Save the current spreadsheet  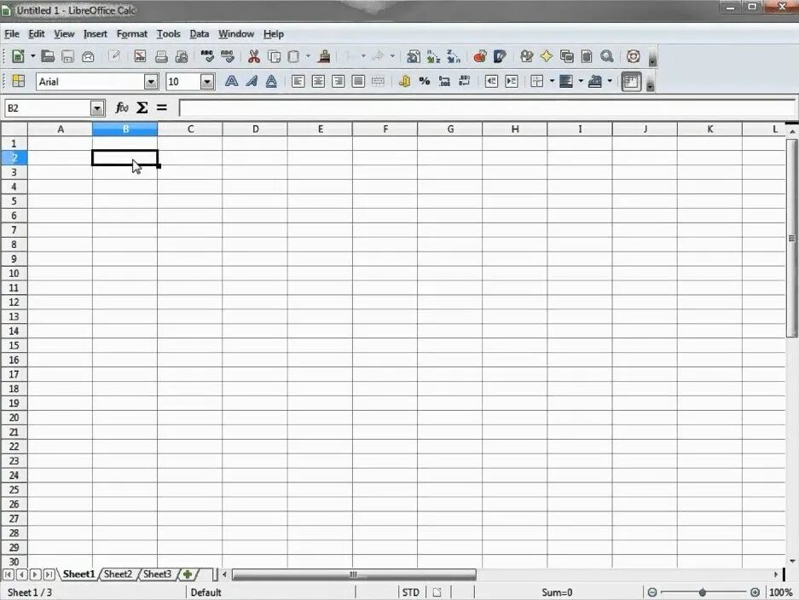(x=67, y=56)
